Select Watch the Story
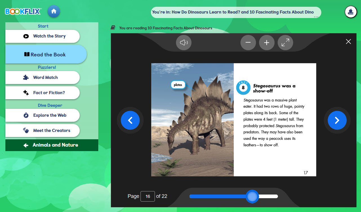 [43, 36]
